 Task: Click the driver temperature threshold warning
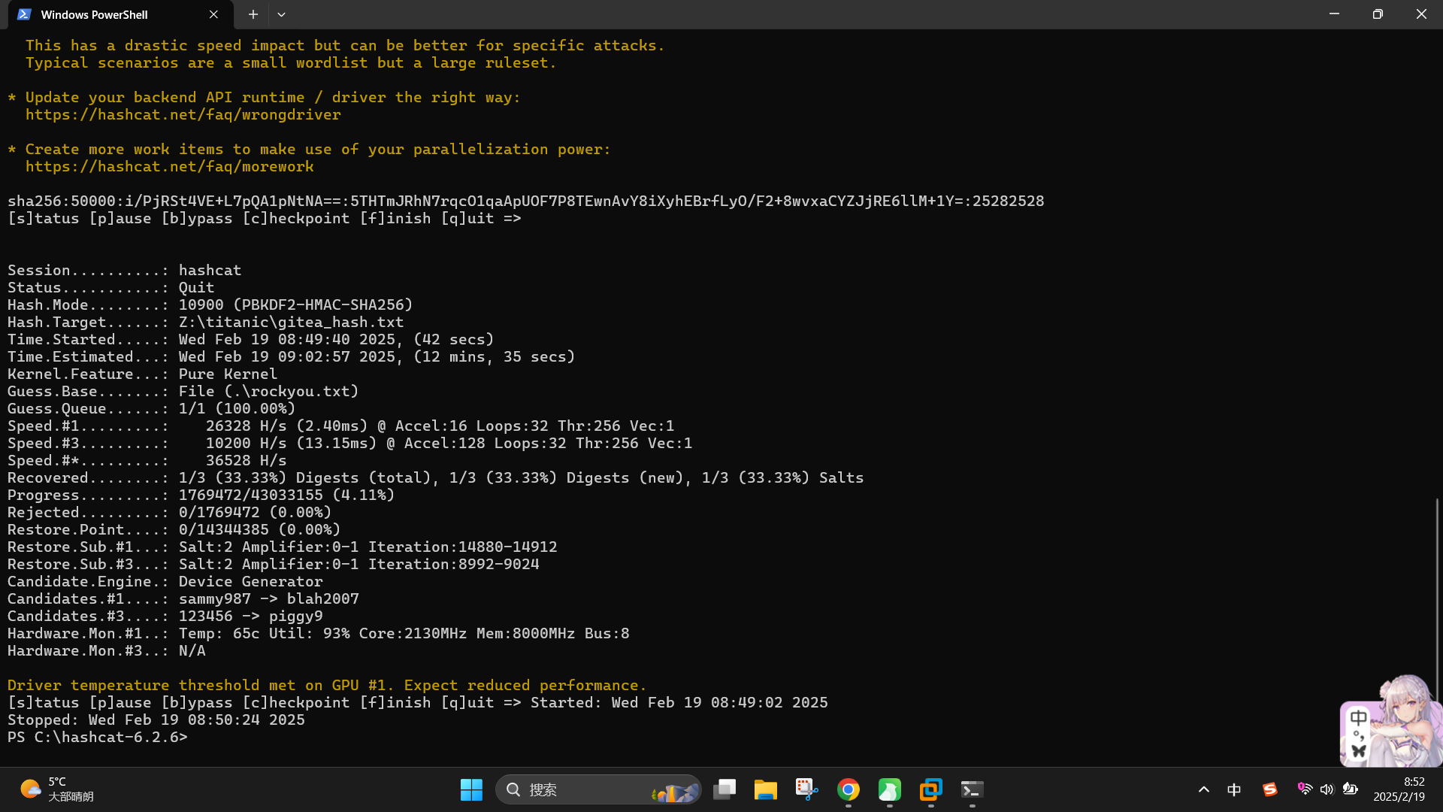click(327, 685)
